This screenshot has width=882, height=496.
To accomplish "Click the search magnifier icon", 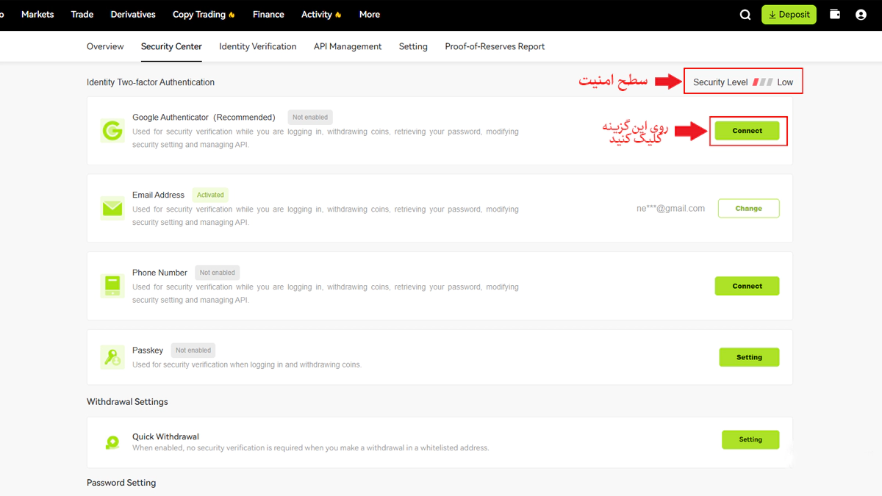I will coord(745,15).
